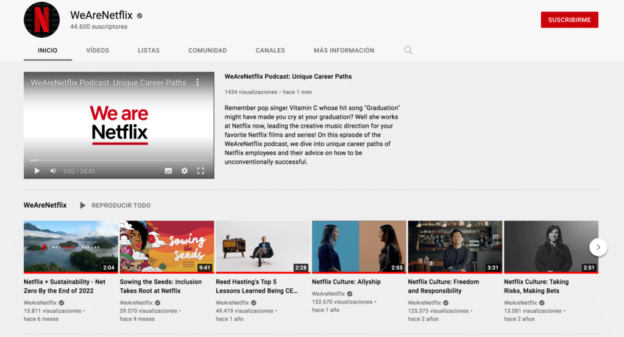624x337 pixels.
Task: Open the three-dot menu on video player
Action: [x=197, y=82]
